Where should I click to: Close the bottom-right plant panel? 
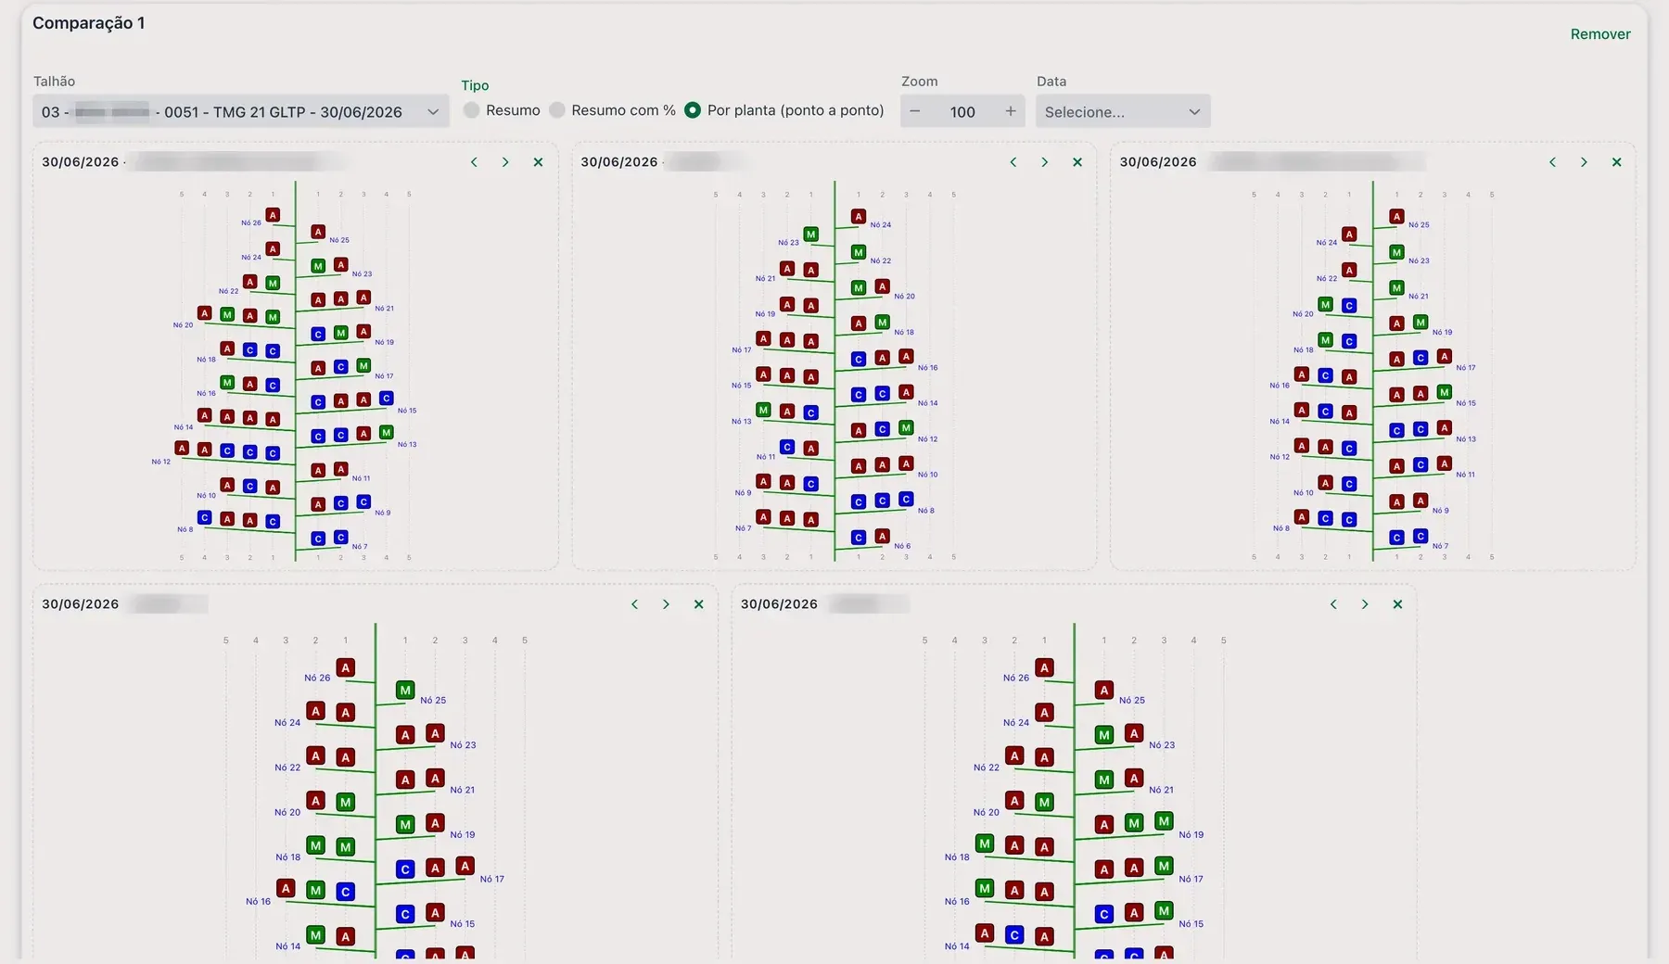1398,604
